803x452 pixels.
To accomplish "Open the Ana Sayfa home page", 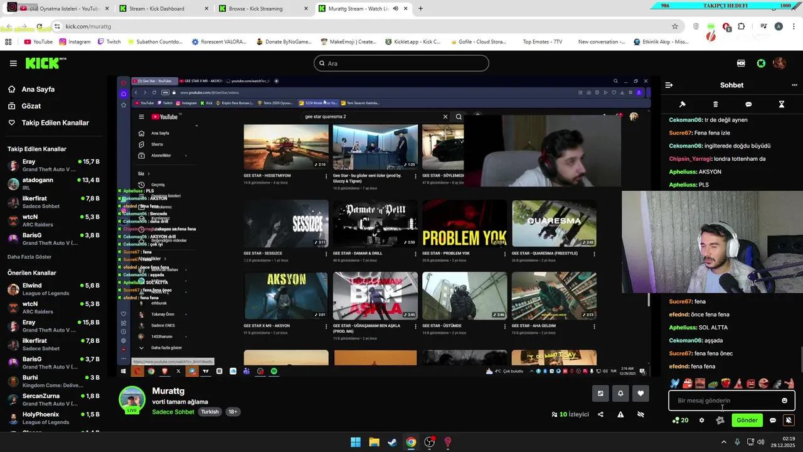I will (x=38, y=89).
